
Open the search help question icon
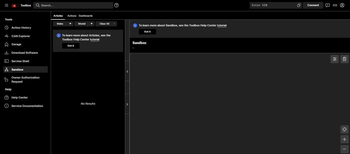pyautogui.click(x=116, y=5)
